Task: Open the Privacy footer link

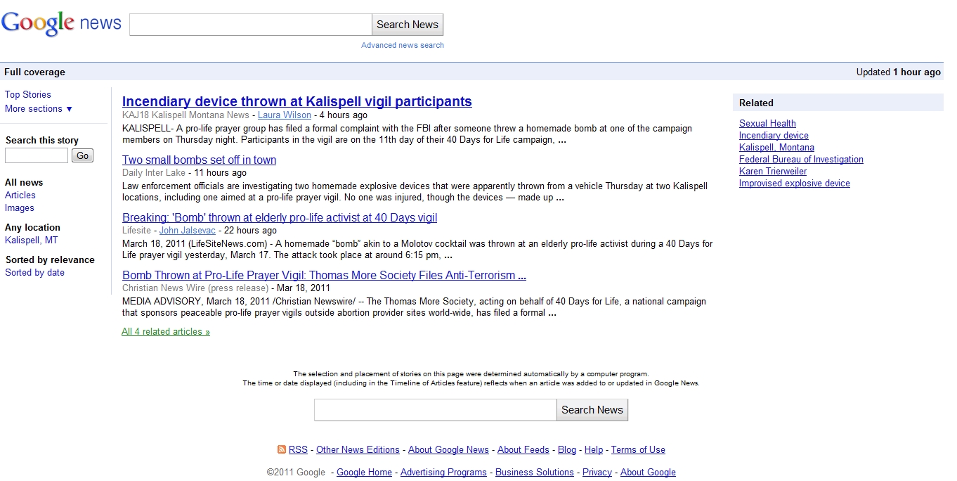Action: tap(597, 472)
